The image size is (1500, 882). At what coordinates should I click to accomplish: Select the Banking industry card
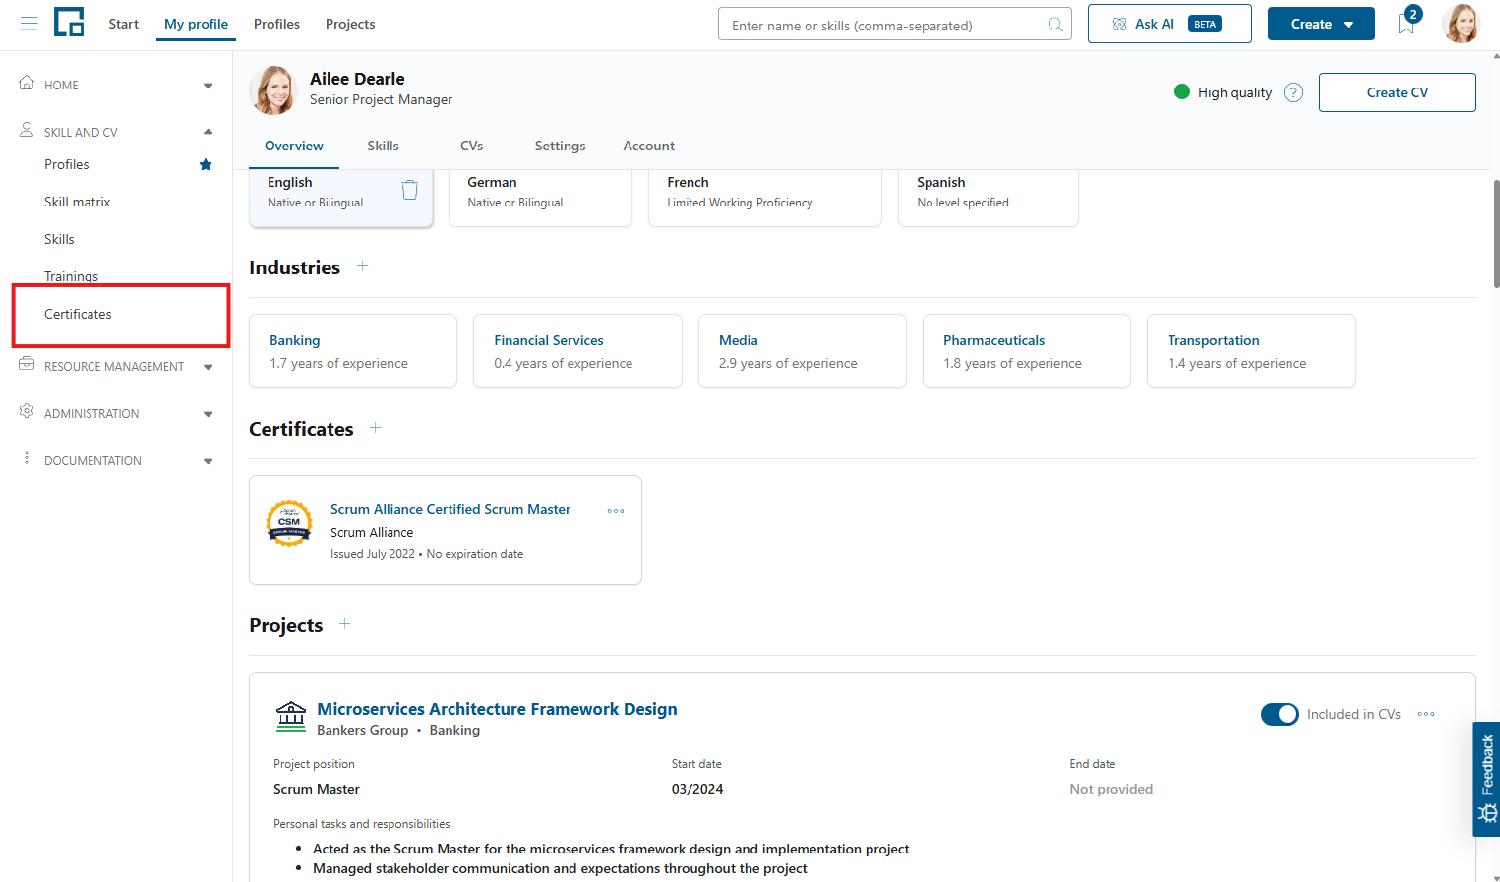[x=353, y=351]
